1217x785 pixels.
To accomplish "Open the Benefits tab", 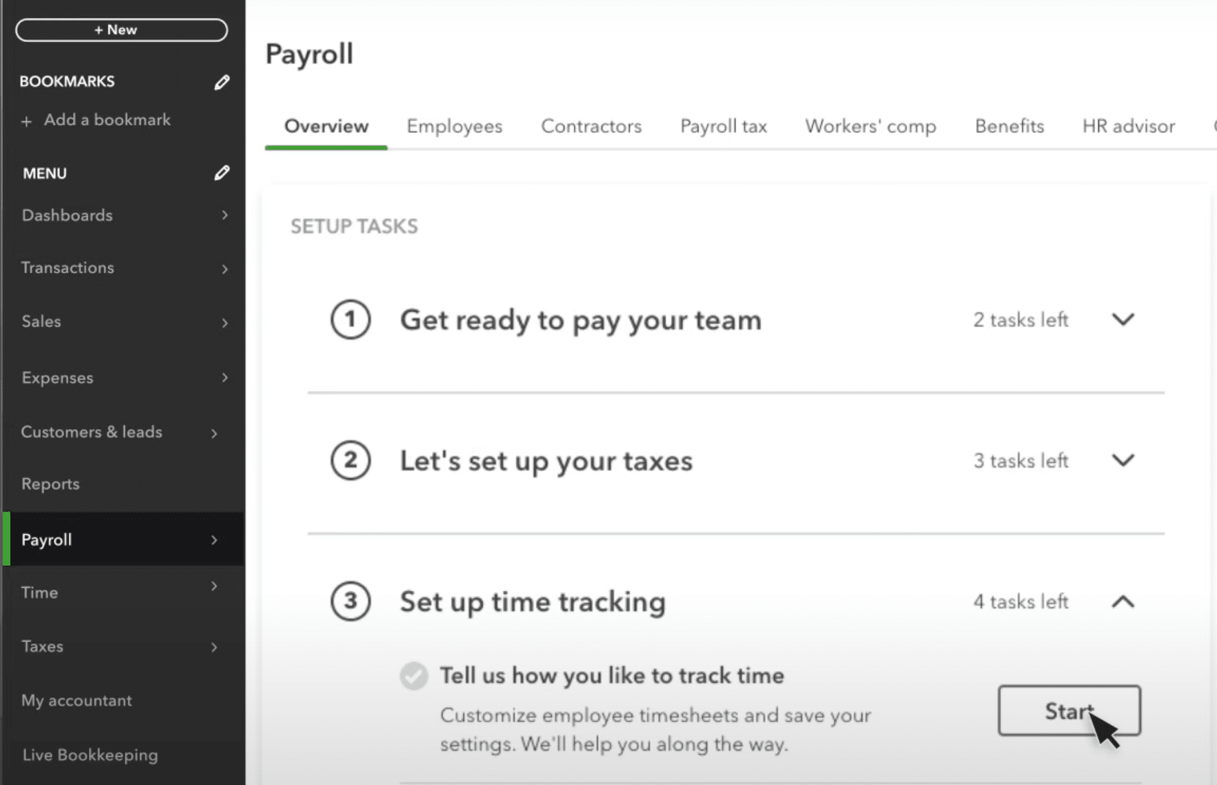I will pos(1009,126).
